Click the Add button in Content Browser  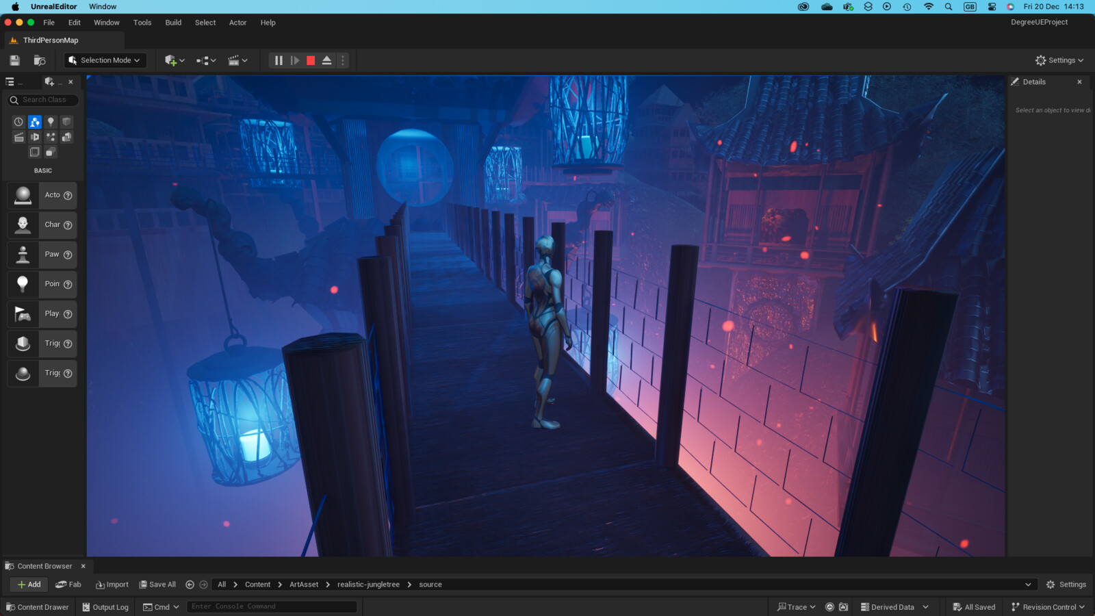pos(29,585)
